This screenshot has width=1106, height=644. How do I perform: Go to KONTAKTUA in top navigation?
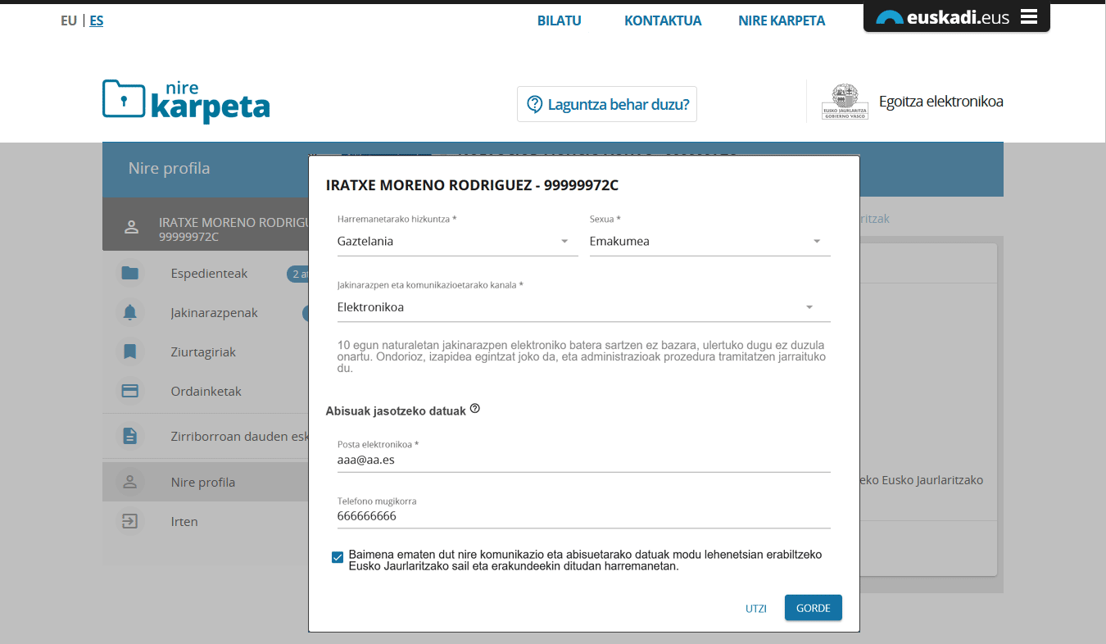coord(663,21)
